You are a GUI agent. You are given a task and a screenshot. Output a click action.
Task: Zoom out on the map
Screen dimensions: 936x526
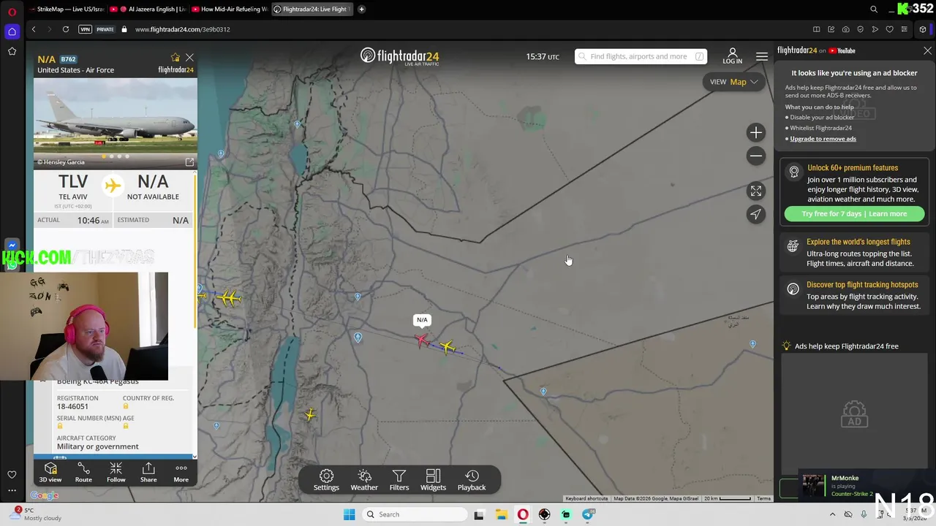click(756, 156)
